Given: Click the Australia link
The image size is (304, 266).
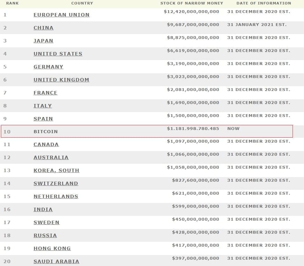Looking at the screenshot, I should tap(51, 158).
